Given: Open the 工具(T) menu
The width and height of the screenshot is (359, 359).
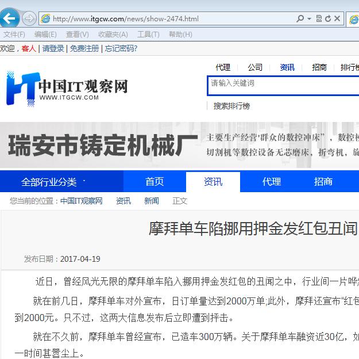Looking at the screenshot, I should tap(148, 35).
